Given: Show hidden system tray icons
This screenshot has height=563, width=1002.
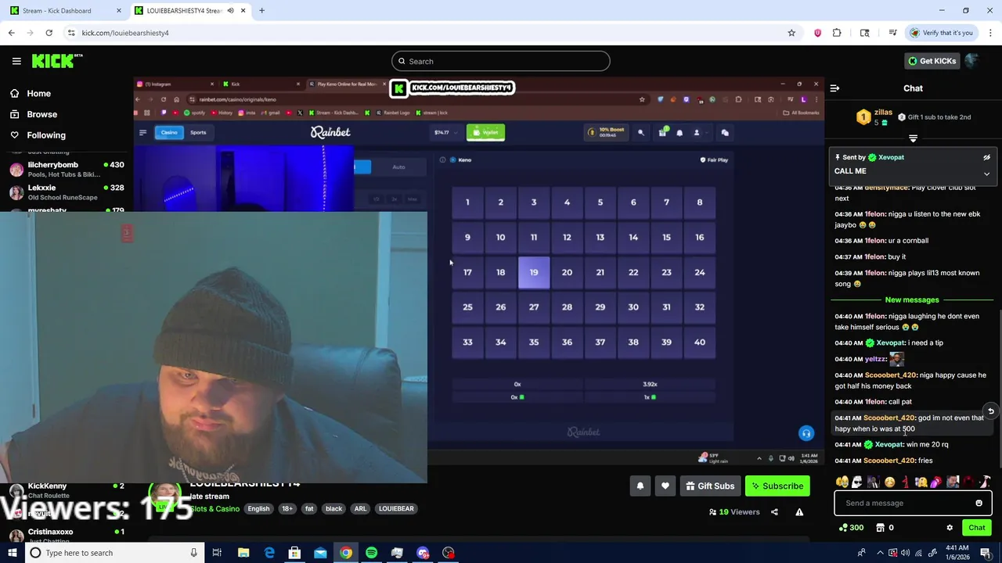Looking at the screenshot, I should tap(881, 553).
